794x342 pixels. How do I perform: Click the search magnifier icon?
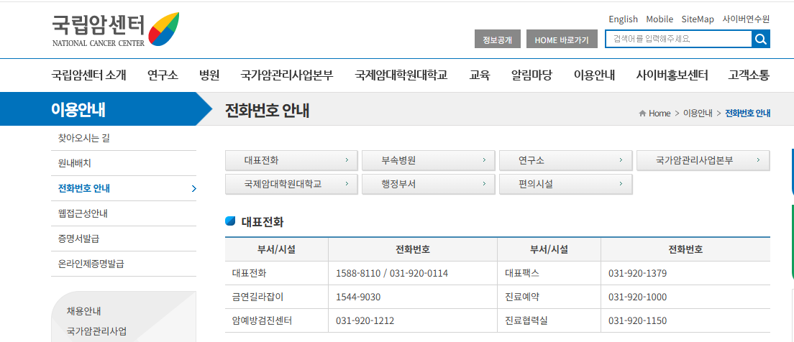[761, 39]
